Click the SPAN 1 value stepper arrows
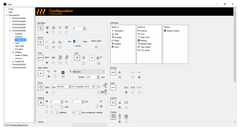Viewport: 240px width, 130px height. point(98,77)
